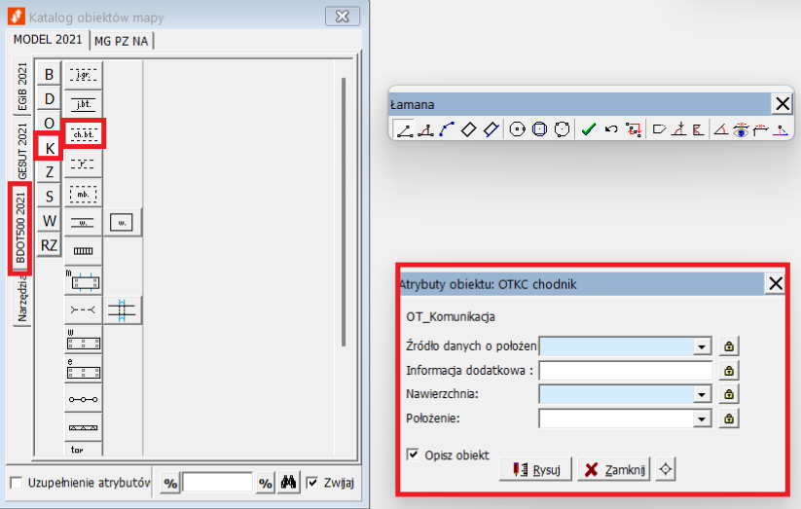Open the Położenie dropdown
The height and width of the screenshot is (509, 801).
pyautogui.click(x=700, y=418)
